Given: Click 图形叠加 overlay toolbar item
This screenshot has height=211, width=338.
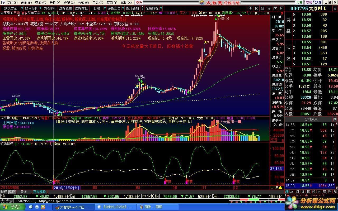Looking at the screenshot, I should (132, 8).
